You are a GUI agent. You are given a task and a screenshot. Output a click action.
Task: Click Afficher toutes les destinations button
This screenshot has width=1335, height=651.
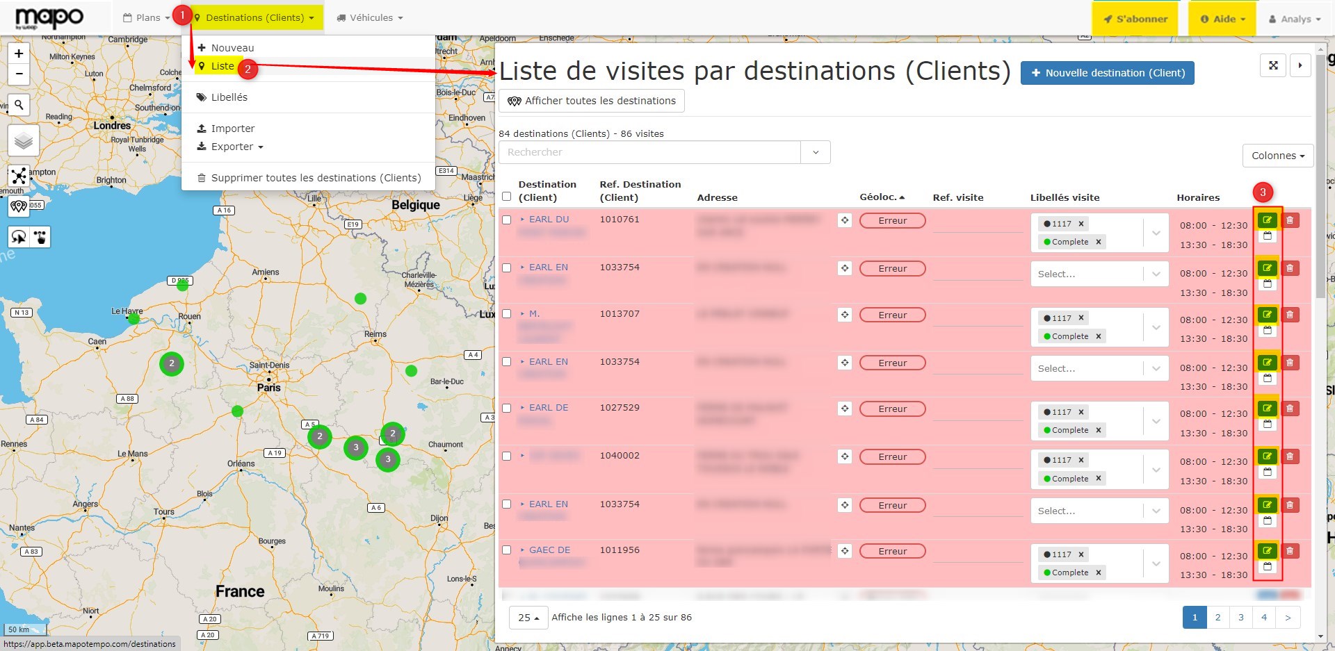pyautogui.click(x=592, y=101)
